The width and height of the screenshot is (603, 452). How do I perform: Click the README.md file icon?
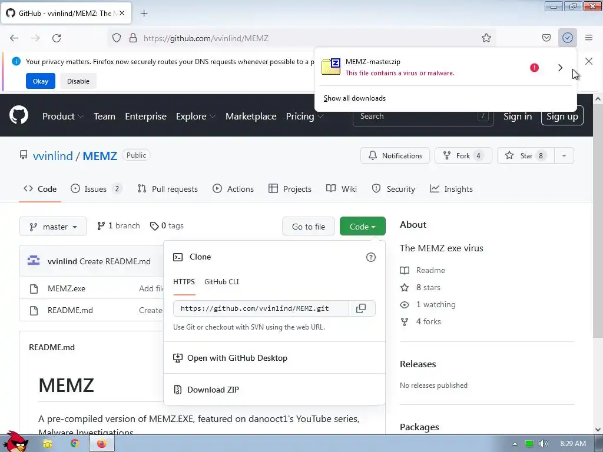click(x=34, y=311)
